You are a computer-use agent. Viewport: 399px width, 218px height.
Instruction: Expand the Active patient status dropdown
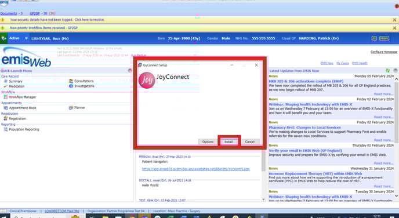coord(26,38)
